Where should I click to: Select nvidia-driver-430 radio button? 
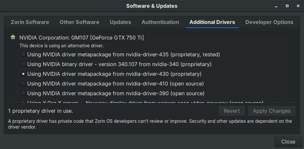[23, 74]
